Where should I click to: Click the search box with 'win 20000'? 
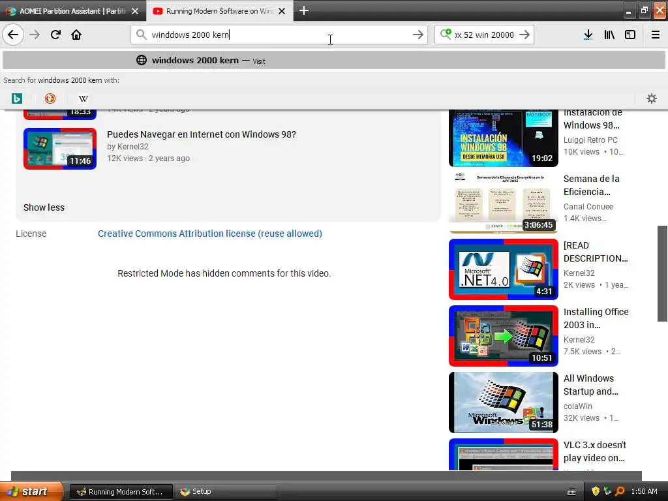coord(485,35)
